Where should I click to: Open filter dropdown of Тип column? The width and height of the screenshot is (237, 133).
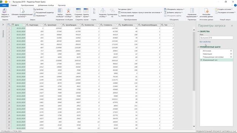pos(173,25)
